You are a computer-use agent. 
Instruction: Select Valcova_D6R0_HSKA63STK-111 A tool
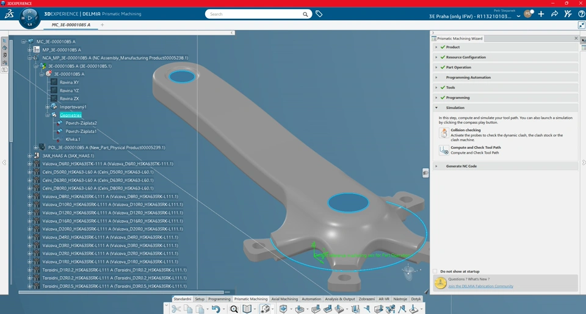pos(107,163)
